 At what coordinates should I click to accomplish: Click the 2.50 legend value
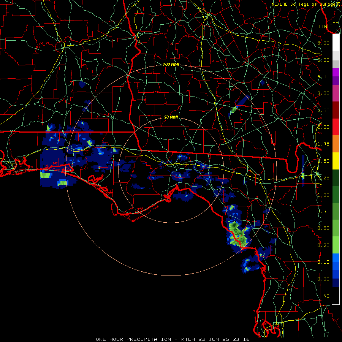coord(323,110)
